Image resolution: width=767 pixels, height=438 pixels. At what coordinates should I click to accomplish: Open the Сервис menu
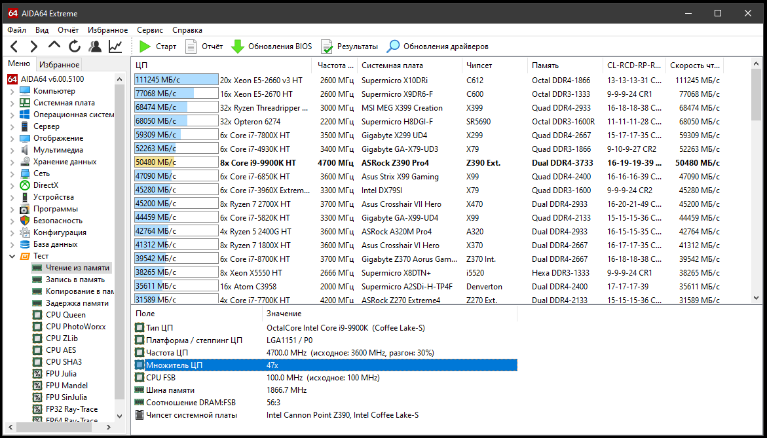pyautogui.click(x=150, y=30)
